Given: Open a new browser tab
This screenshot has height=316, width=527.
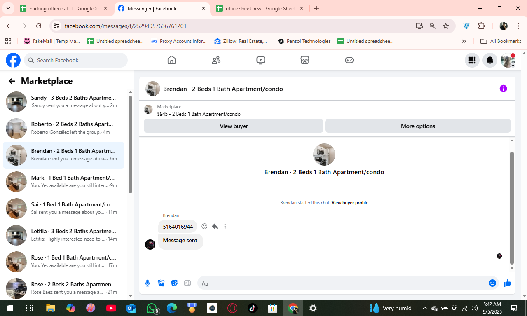Looking at the screenshot, I should coord(316,8).
